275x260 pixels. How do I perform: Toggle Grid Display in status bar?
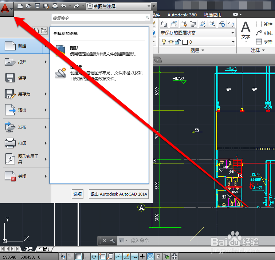pyautogui.click(x=78, y=256)
